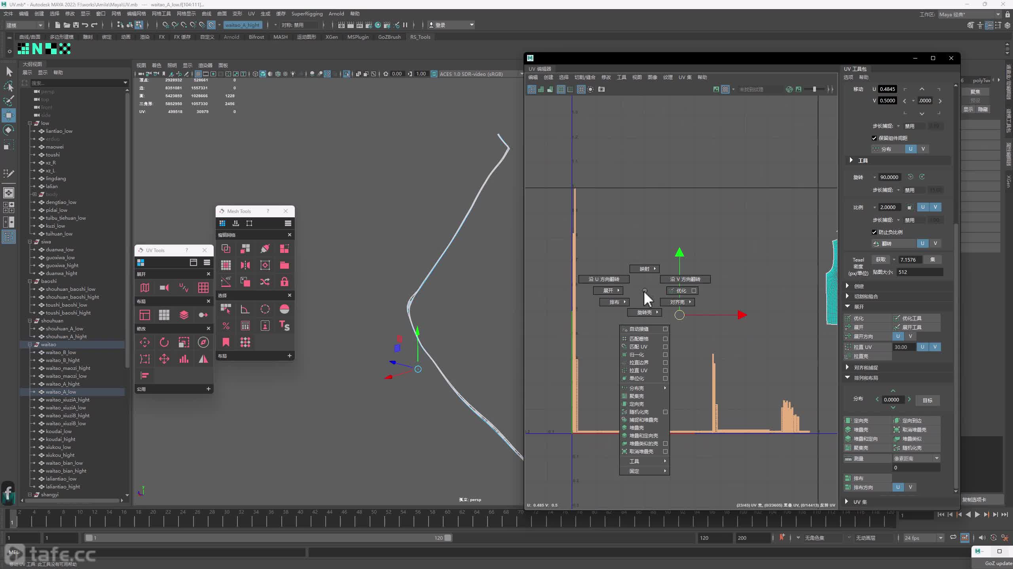Click 拉直壳 button in UV toolkit
This screenshot has height=569, width=1013.
(868, 356)
